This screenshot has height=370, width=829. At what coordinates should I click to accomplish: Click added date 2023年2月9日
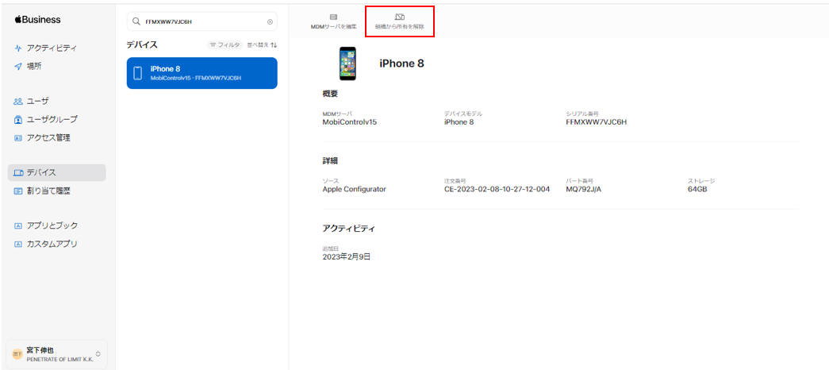click(x=347, y=256)
